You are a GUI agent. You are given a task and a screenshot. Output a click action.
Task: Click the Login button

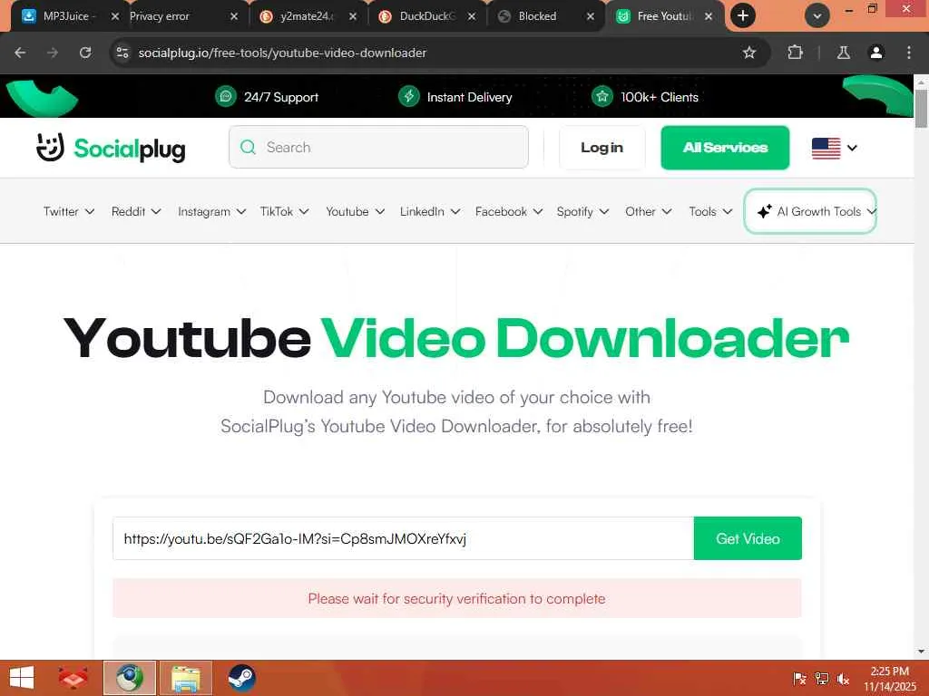(x=602, y=148)
